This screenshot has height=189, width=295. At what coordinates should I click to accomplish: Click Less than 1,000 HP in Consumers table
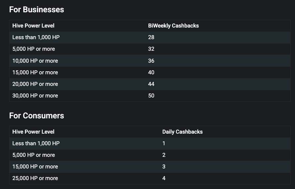point(36,143)
